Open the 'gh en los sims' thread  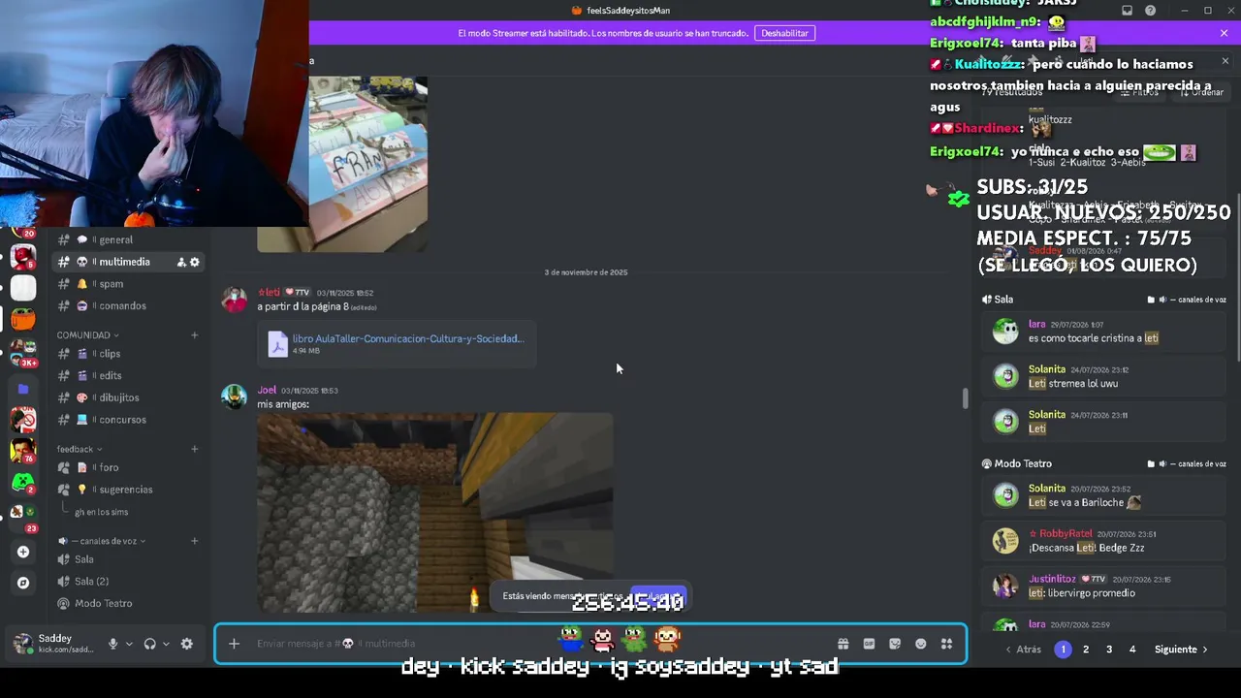(x=101, y=512)
